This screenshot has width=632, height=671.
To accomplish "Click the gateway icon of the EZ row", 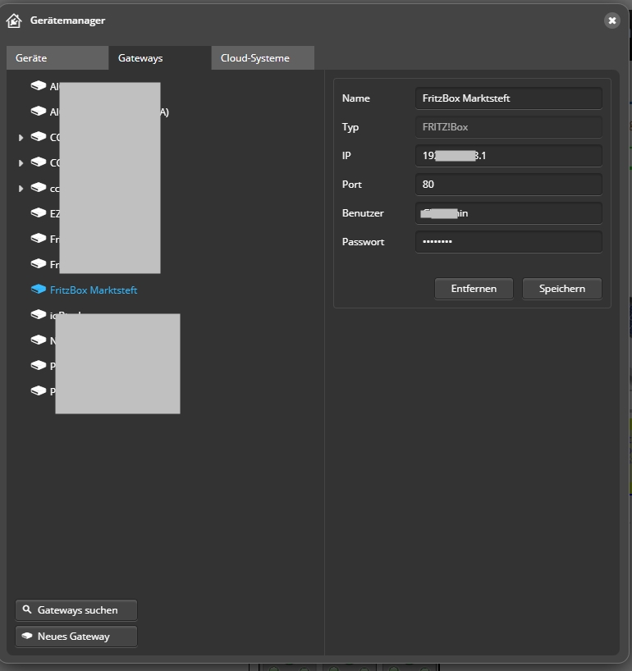I will [x=39, y=212].
